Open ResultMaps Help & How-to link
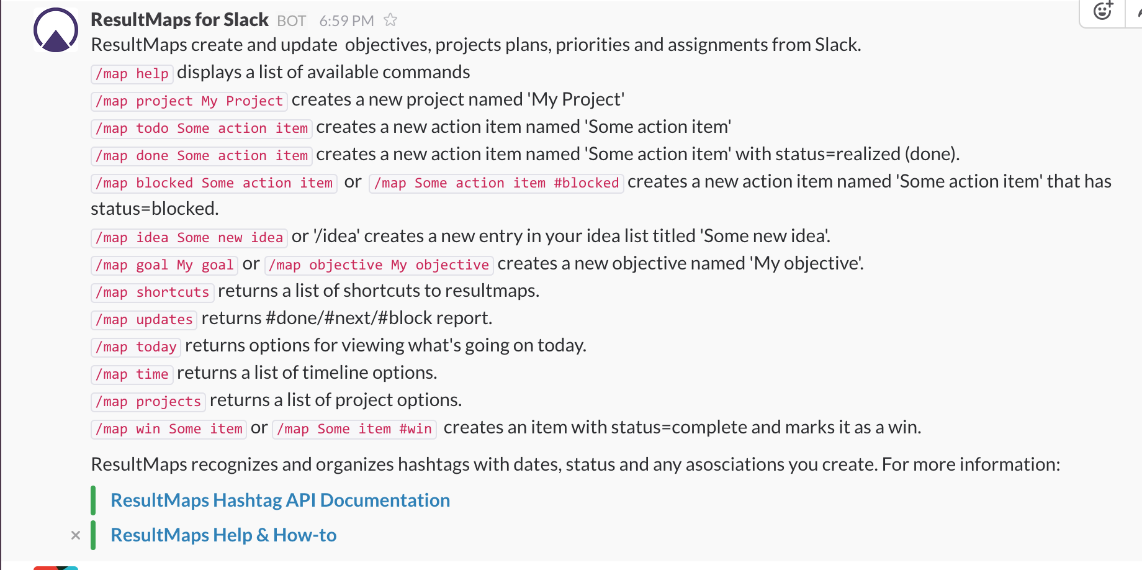The image size is (1142, 570). click(x=223, y=535)
